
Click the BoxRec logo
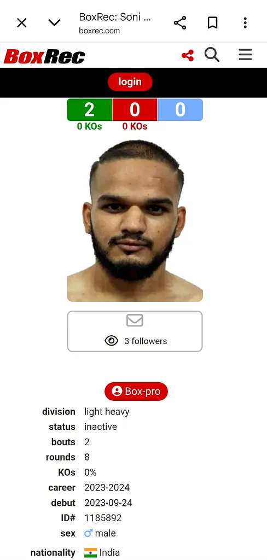coord(44,56)
